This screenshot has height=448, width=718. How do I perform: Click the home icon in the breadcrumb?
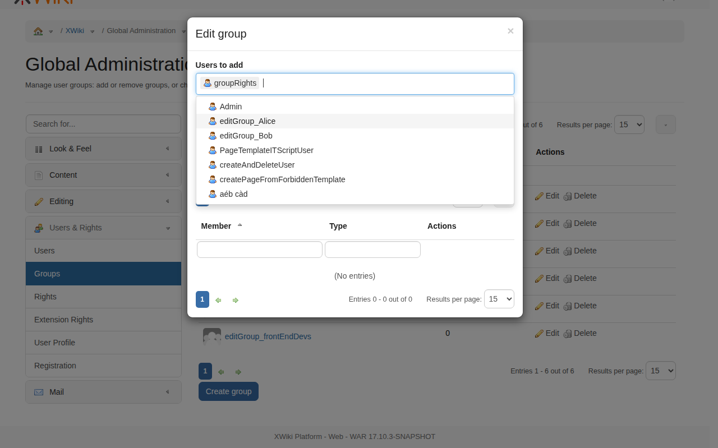pyautogui.click(x=38, y=31)
